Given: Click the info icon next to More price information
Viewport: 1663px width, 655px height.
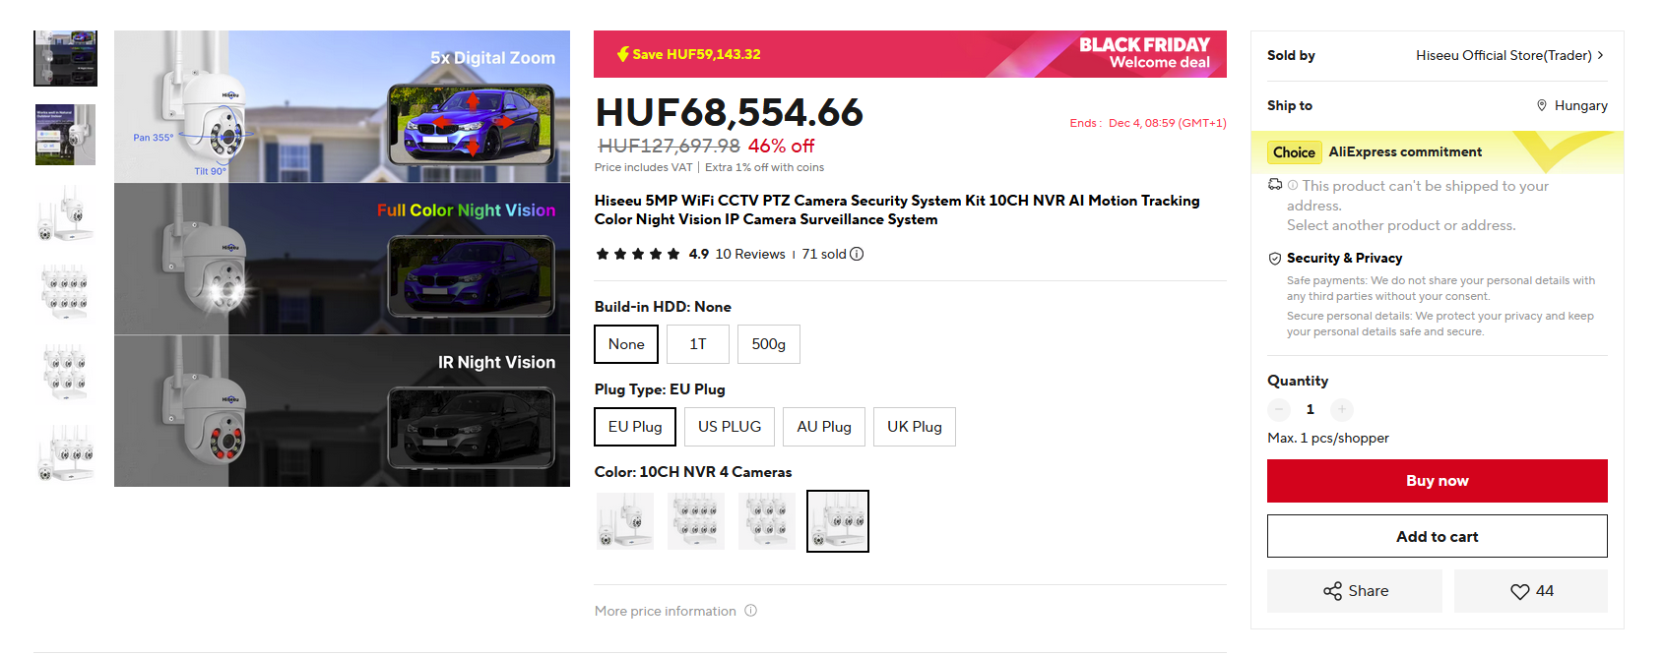Looking at the screenshot, I should pos(750,611).
